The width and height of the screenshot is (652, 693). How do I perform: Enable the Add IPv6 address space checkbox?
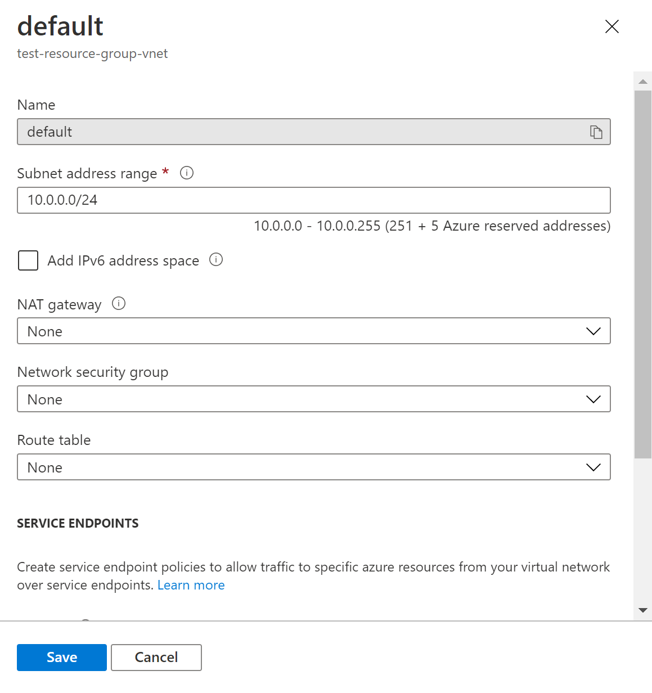point(28,261)
